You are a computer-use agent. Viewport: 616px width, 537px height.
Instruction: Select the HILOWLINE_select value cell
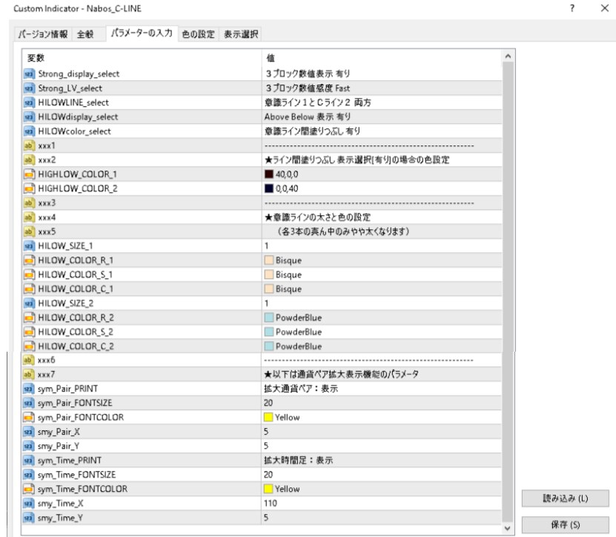click(382, 102)
